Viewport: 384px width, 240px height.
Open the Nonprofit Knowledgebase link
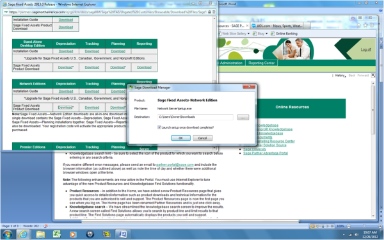[275, 129]
